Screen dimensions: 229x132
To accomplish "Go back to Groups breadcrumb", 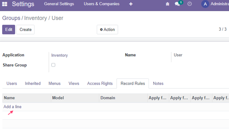I will (x=11, y=18).
